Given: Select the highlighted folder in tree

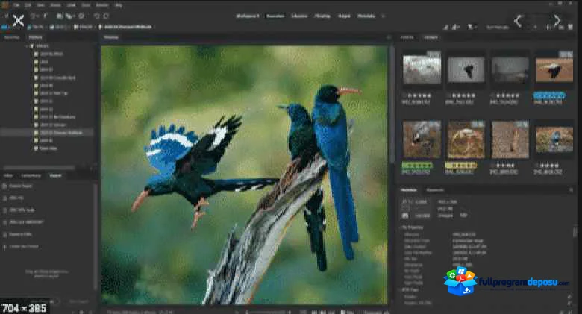Looking at the screenshot, I should click(x=46, y=133).
